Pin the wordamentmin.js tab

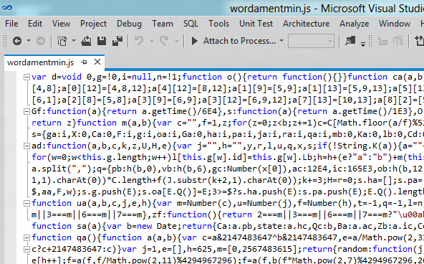click(84, 62)
